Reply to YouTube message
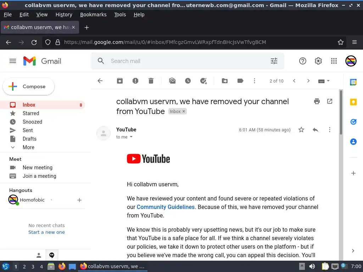Image resolution: width=363 pixels, height=272 pixels. 315,130
